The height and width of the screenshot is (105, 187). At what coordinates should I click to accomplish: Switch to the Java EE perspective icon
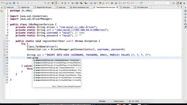click(x=178, y=3)
